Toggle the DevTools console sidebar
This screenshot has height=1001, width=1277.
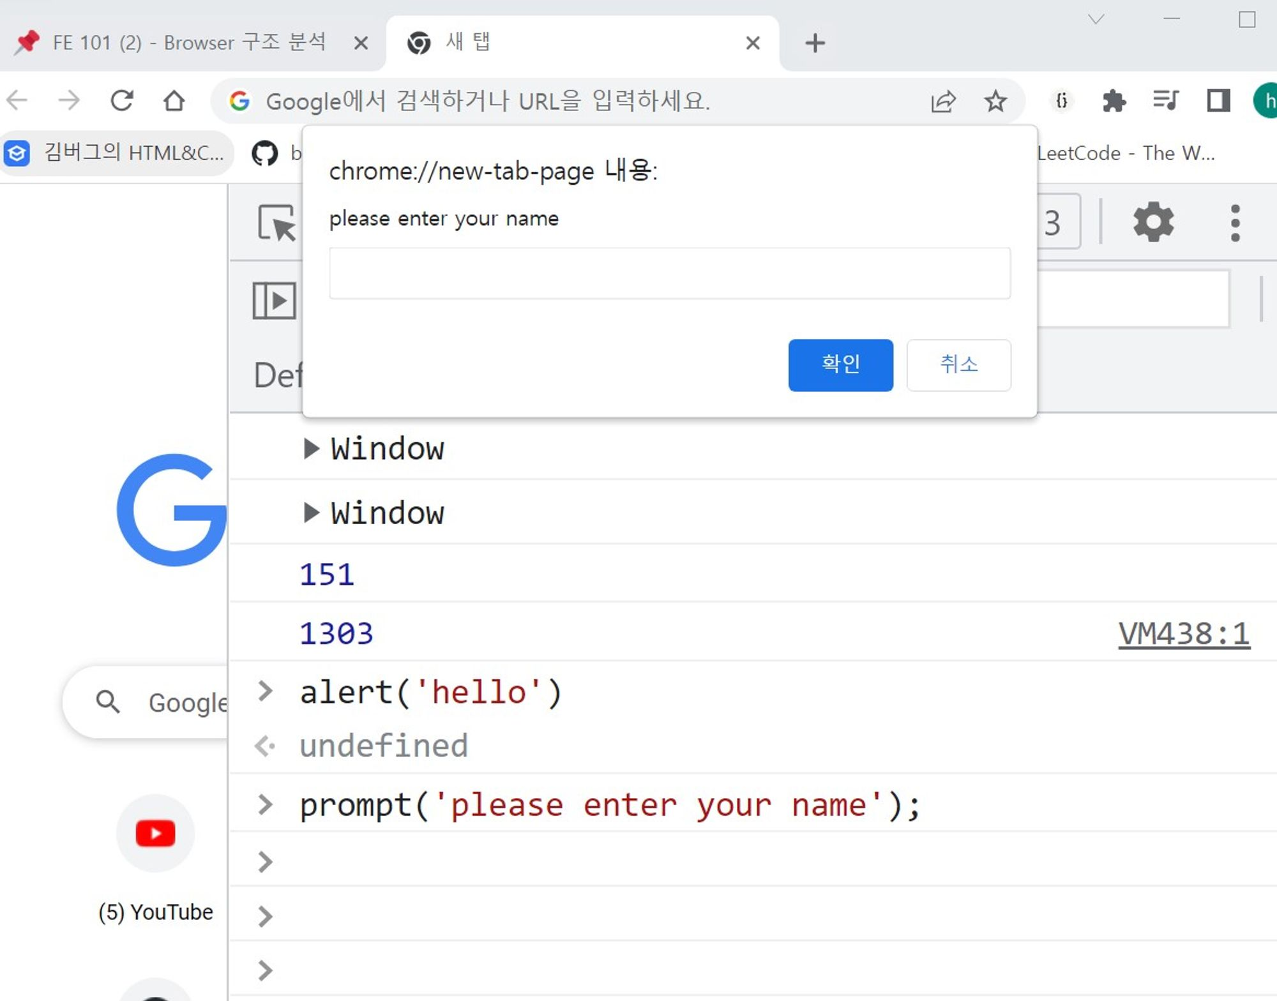pos(275,300)
